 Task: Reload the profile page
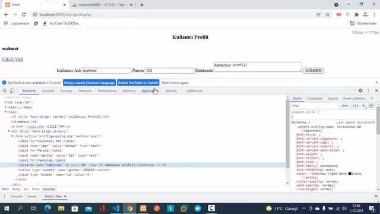point(24,14)
